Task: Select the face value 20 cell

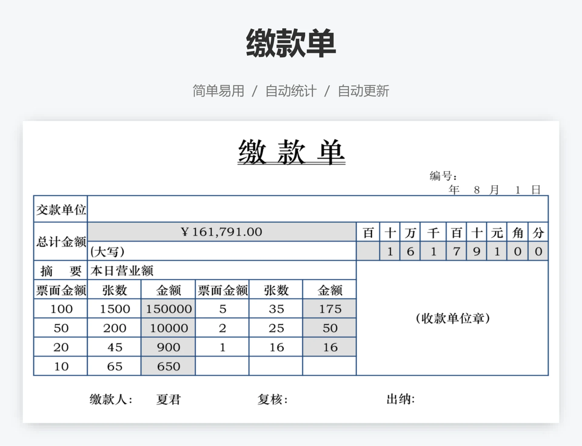Action: (x=61, y=347)
